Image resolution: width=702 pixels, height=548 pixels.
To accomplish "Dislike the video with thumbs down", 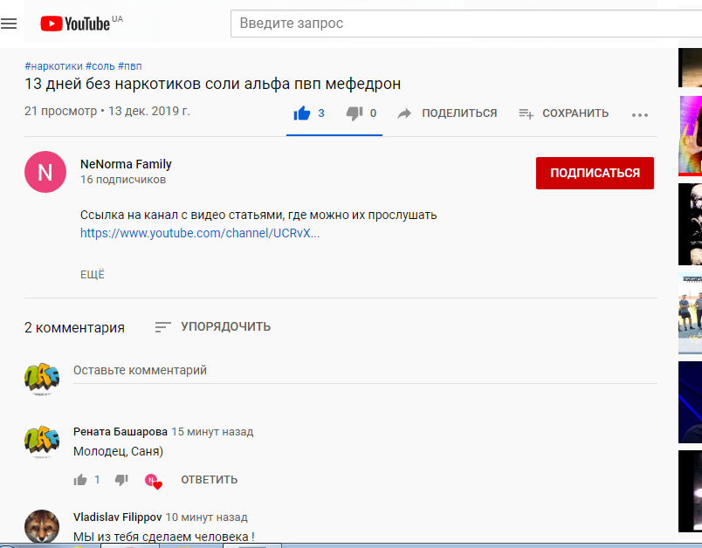I will (x=354, y=113).
